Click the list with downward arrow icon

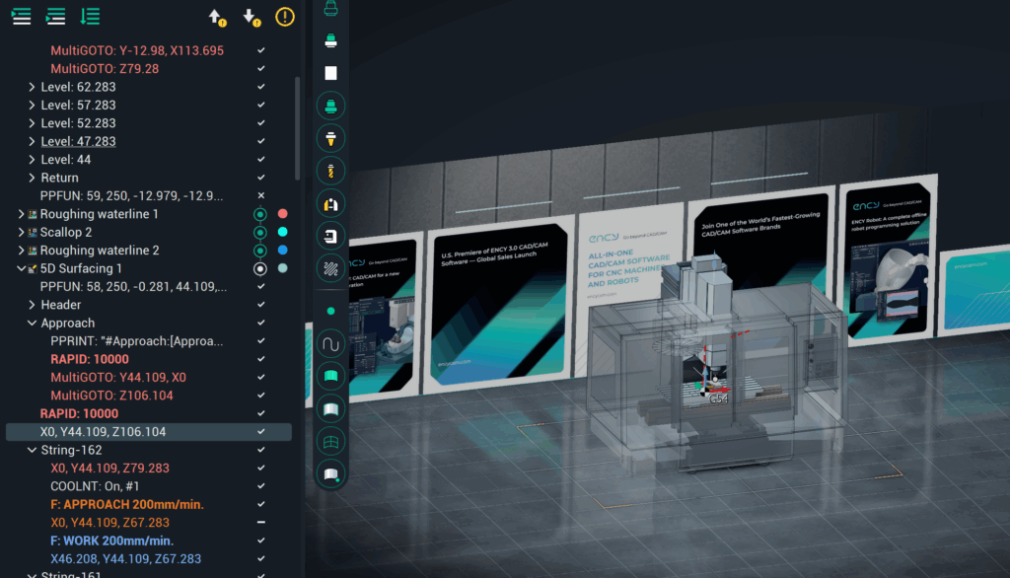tap(90, 16)
